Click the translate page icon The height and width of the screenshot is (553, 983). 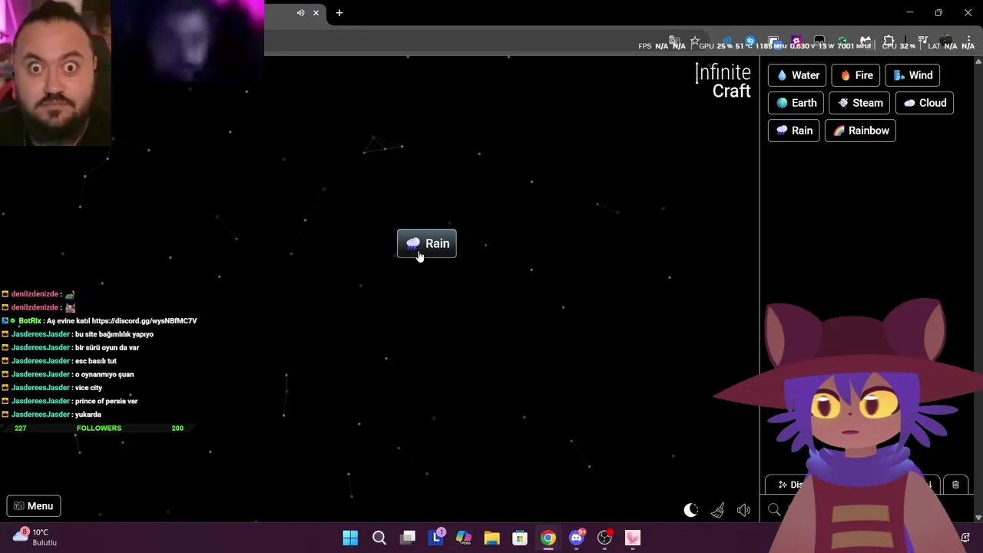coord(674,41)
